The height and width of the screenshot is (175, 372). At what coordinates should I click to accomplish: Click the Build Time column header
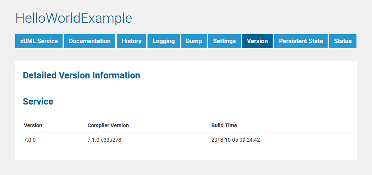tap(224, 125)
